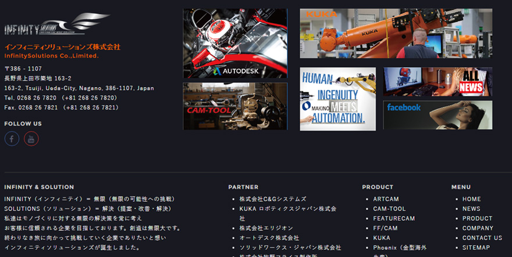Open the ARTCAM product link
The image size is (512, 257).
(386, 199)
